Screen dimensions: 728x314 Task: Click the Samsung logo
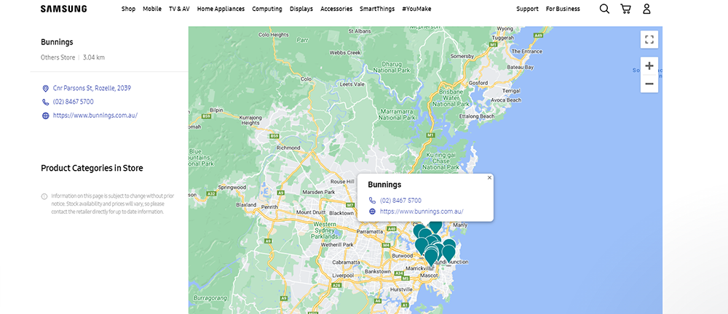pos(63,9)
